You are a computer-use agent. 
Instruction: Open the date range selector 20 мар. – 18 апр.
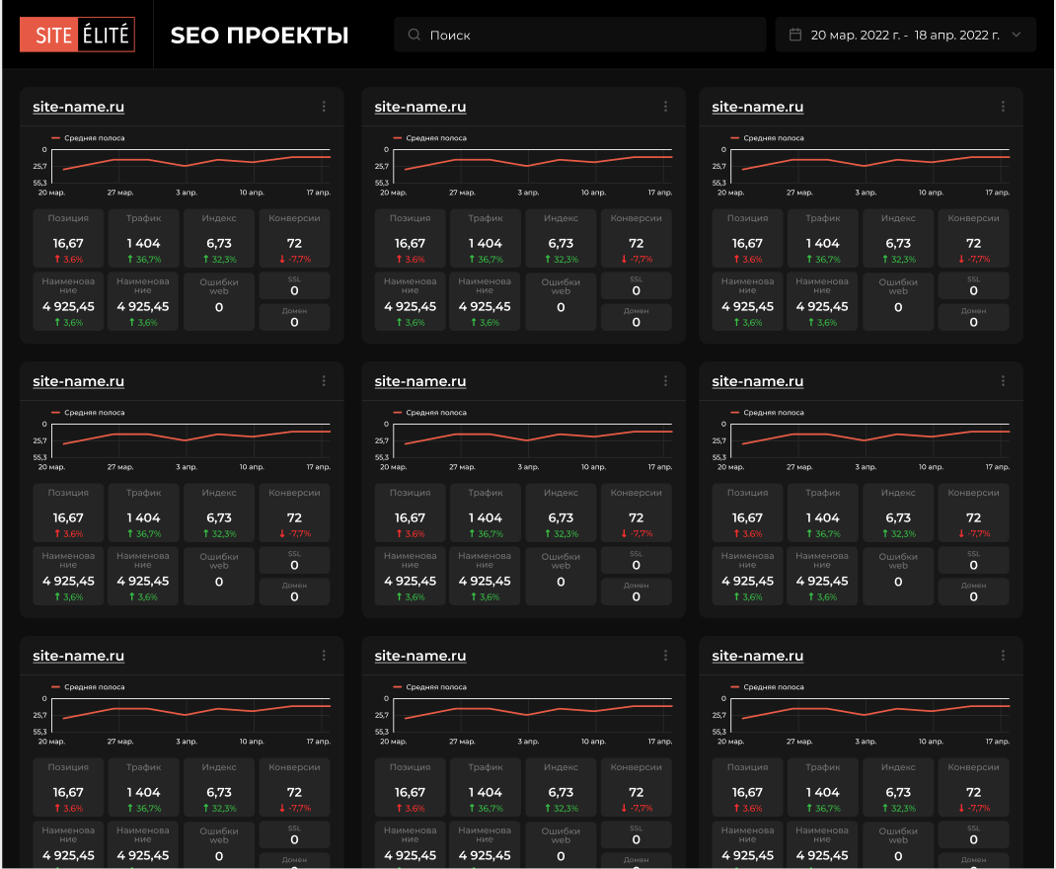click(905, 35)
